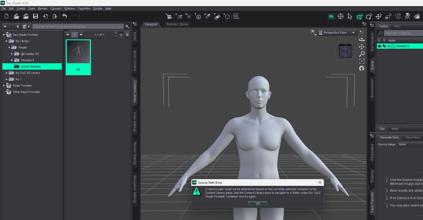Click the Scene filter text field
The height and width of the screenshot is (220, 423).
(403, 33)
